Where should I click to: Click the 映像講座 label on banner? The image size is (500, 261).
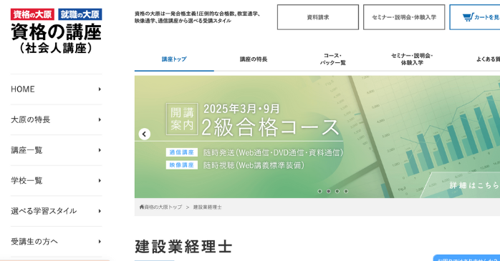182,165
